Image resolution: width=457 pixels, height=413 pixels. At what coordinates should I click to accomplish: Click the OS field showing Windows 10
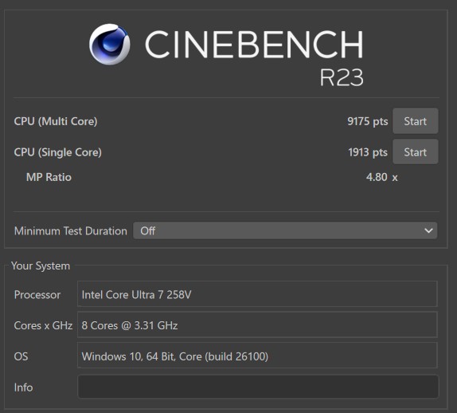click(x=257, y=356)
